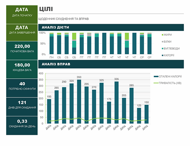The height and width of the screenshot is (146, 190).
Task: Click the tallest exercise bar labeled 350
Action: (79, 102)
